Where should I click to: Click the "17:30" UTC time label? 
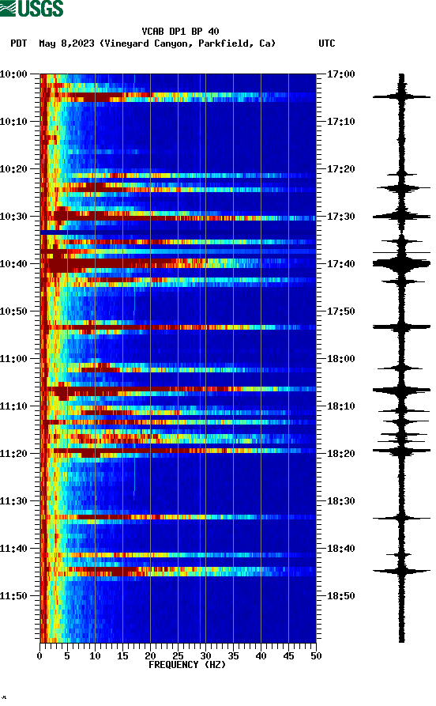click(x=340, y=217)
